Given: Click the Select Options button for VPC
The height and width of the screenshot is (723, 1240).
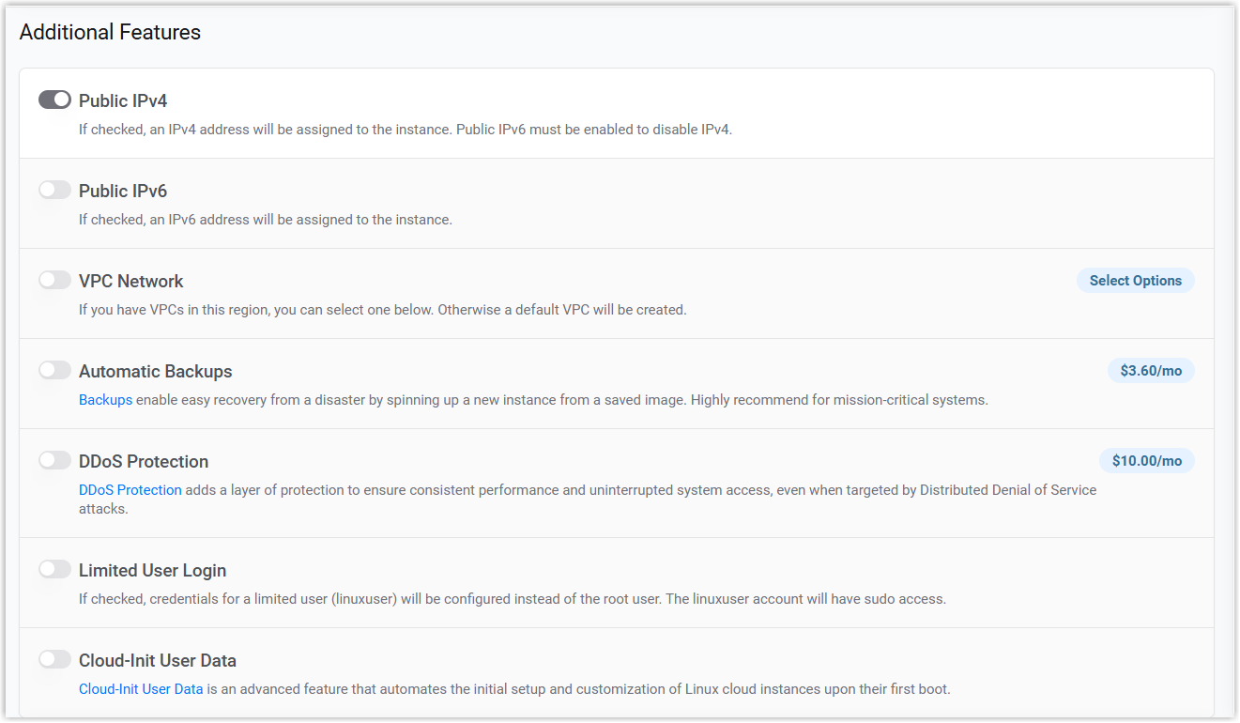Looking at the screenshot, I should tap(1135, 281).
